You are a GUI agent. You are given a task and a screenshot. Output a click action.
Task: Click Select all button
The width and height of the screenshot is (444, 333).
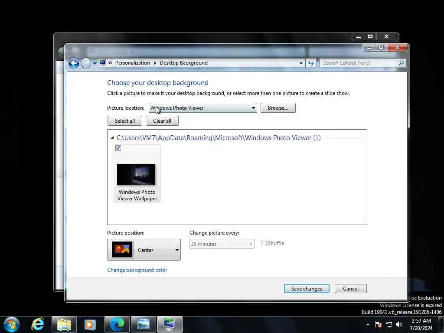(x=124, y=121)
